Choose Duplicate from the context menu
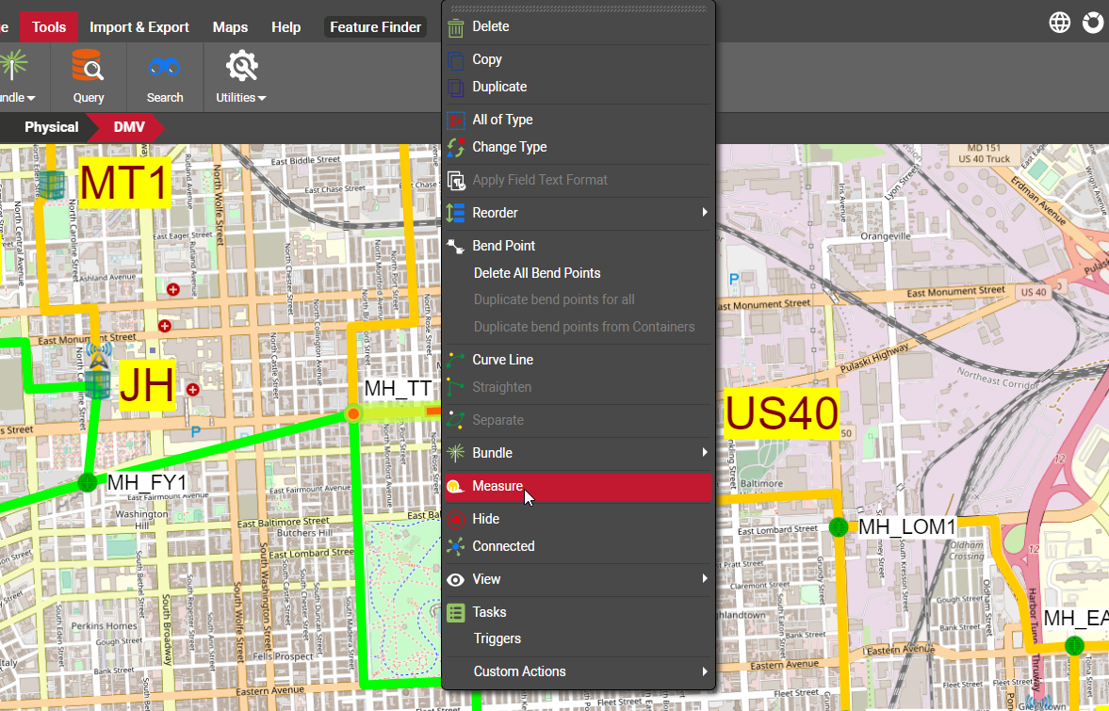 tap(499, 87)
